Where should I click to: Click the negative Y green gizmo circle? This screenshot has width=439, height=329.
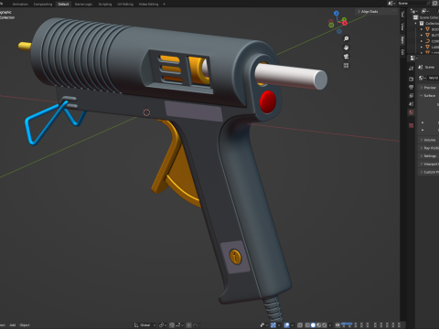click(331, 25)
